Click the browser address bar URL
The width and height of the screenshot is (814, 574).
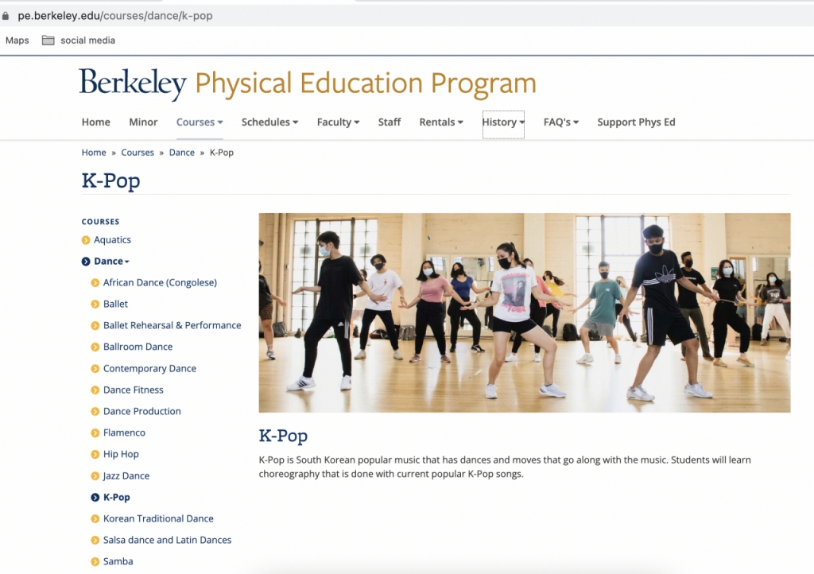coord(115,16)
